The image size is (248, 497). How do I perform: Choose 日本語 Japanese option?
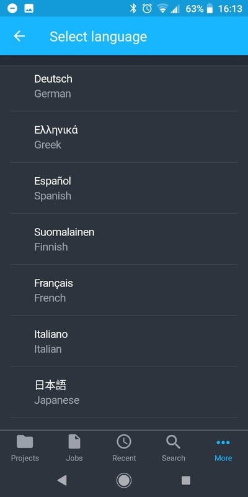124,392
